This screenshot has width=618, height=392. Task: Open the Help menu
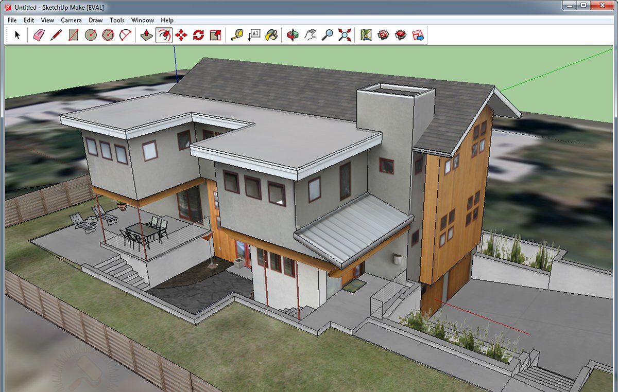coord(167,20)
